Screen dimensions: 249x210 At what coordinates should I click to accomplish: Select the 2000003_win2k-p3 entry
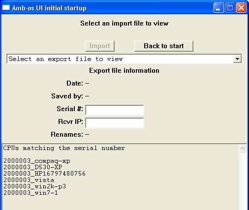click(34, 186)
